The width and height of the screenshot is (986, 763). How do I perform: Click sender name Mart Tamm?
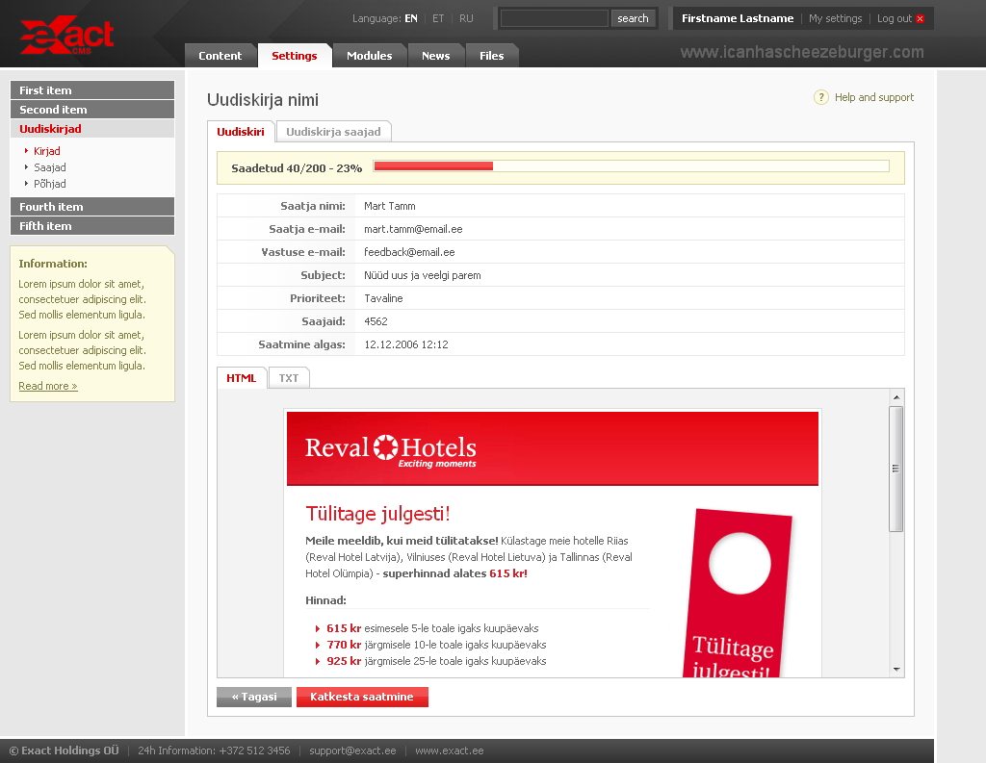[390, 206]
